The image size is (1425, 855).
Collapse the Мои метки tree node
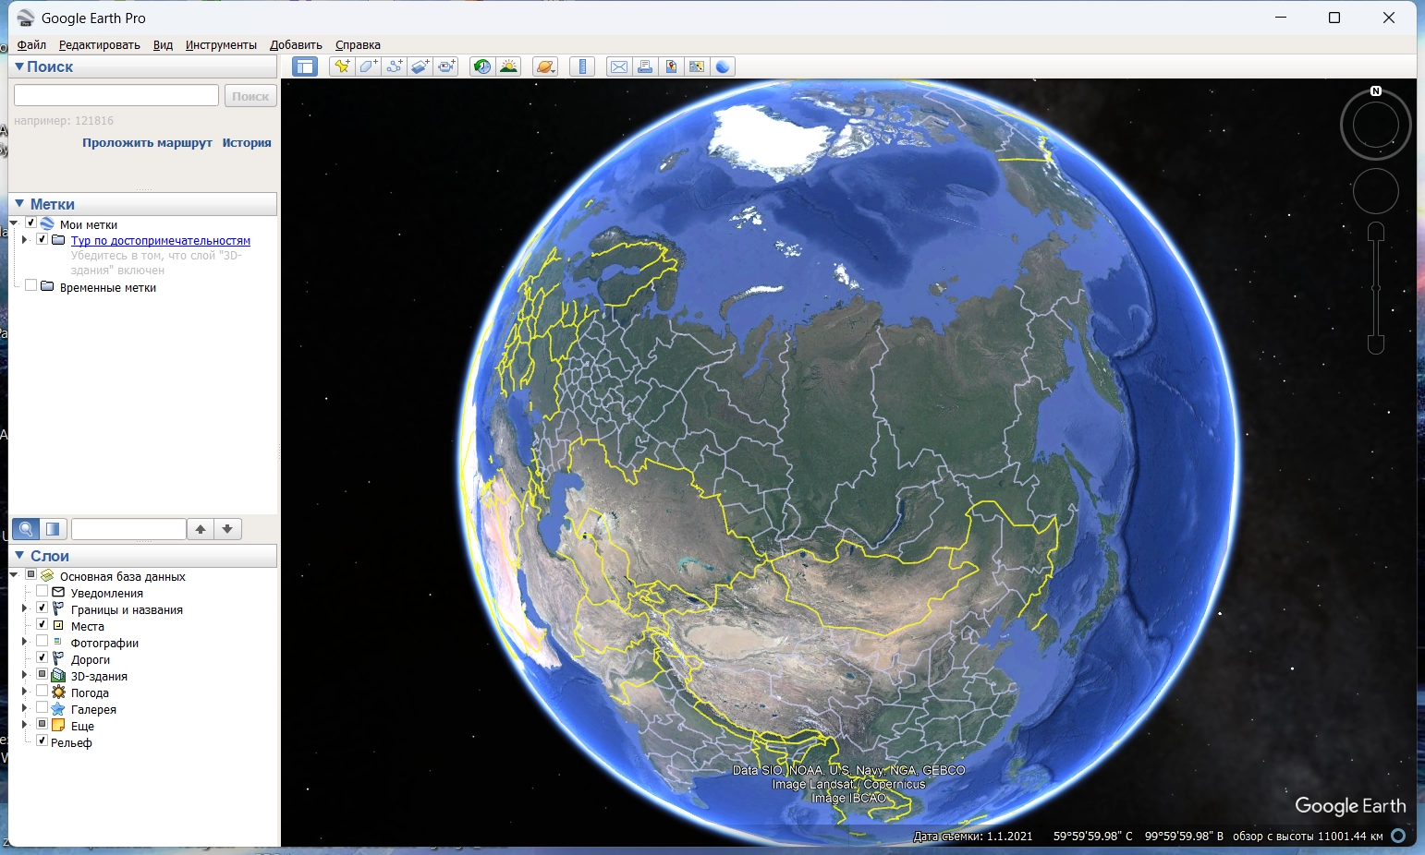point(14,223)
